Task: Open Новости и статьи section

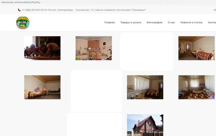Action: tap(191, 23)
